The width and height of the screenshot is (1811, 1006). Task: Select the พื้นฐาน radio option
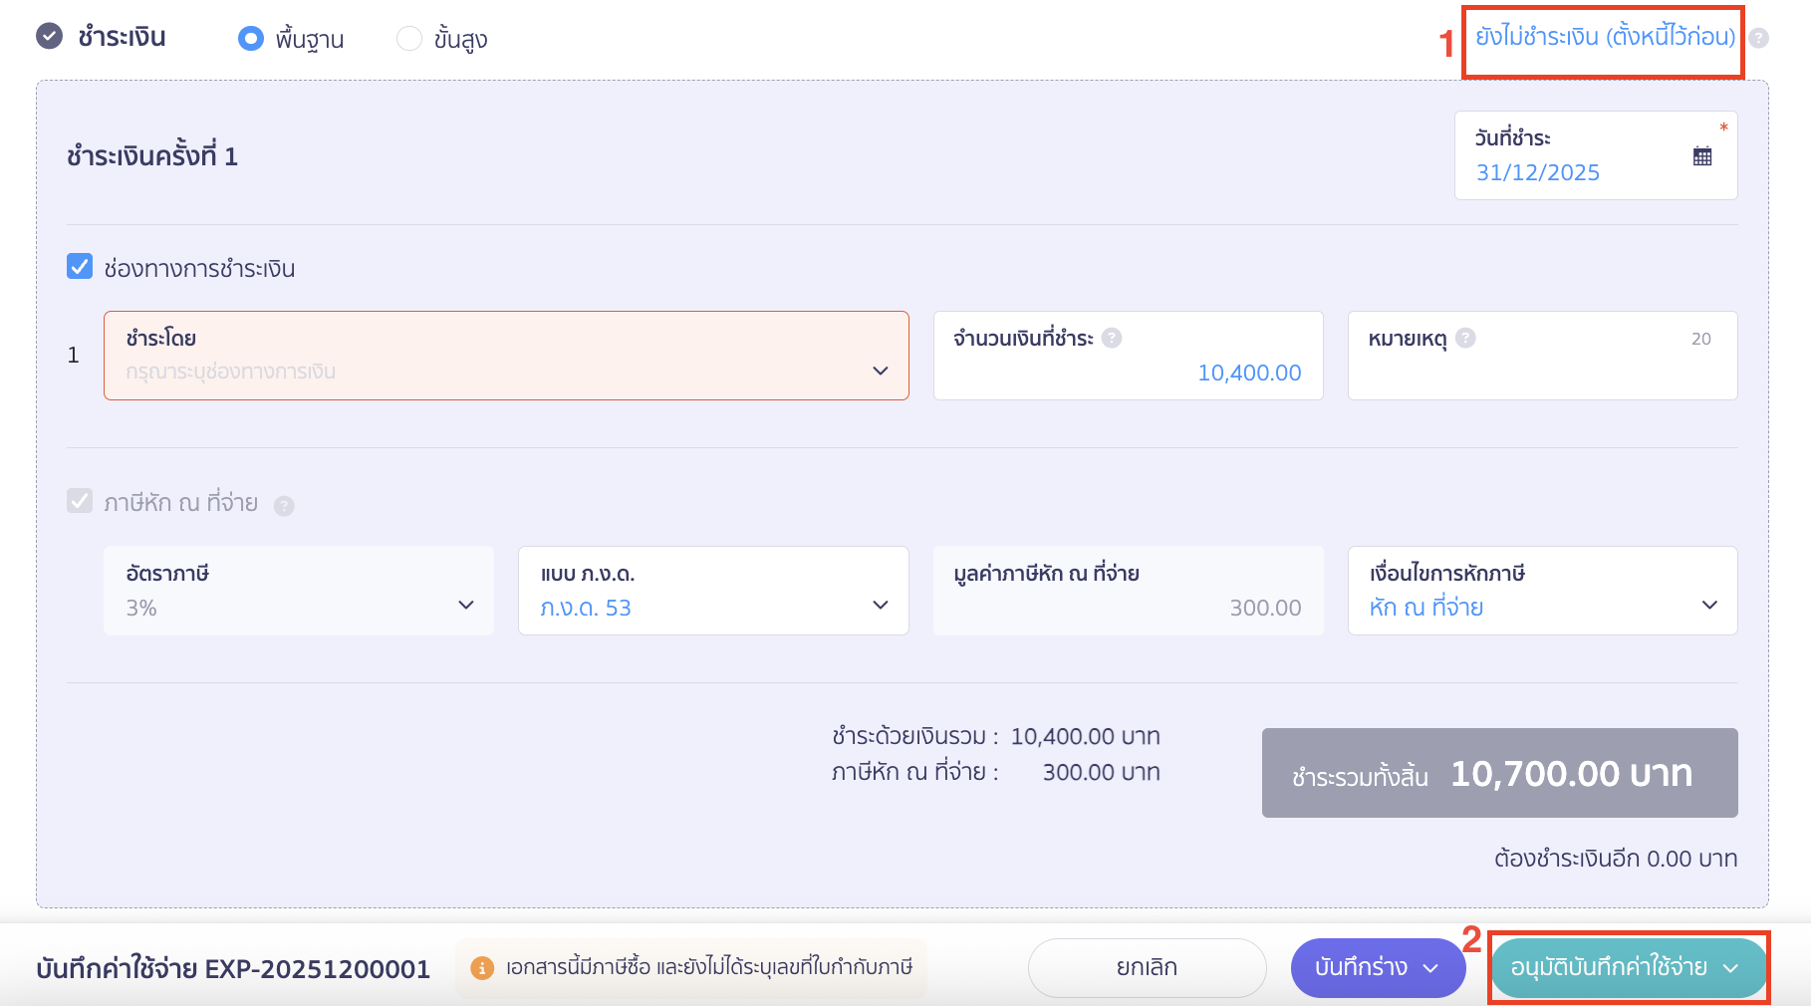tap(251, 39)
